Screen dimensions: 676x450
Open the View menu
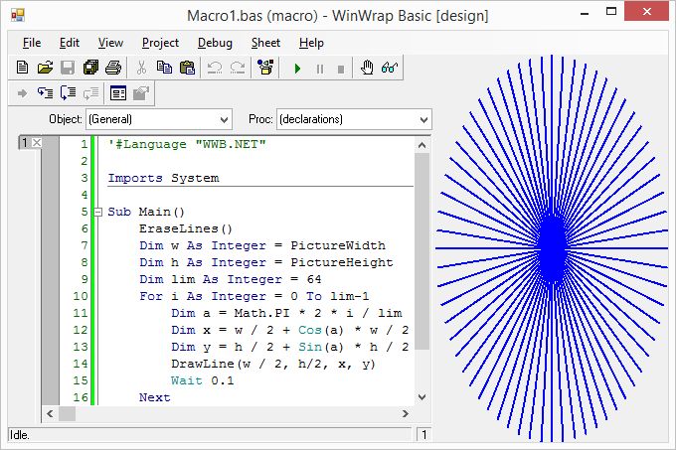(x=110, y=43)
